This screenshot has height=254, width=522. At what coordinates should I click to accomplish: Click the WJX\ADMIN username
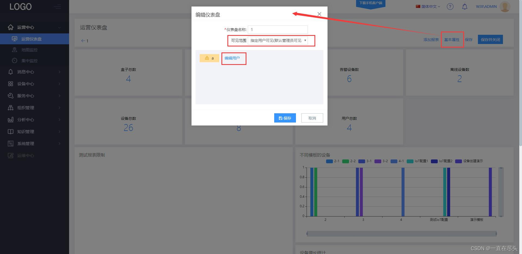486,7
